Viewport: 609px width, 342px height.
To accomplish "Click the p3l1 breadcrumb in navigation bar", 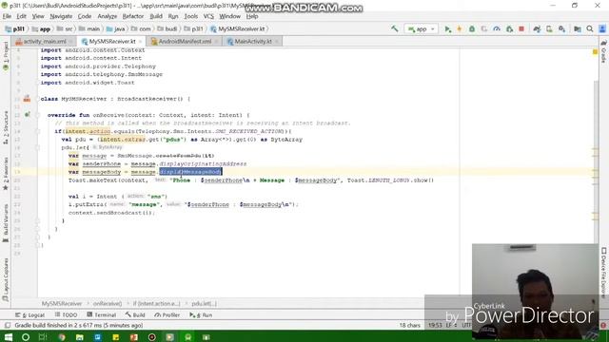I will (15, 28).
